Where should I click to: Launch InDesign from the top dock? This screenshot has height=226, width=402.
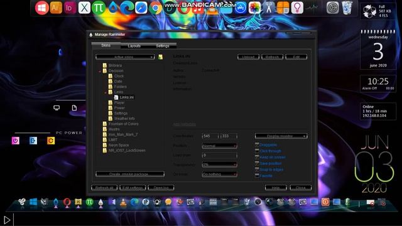(x=70, y=8)
